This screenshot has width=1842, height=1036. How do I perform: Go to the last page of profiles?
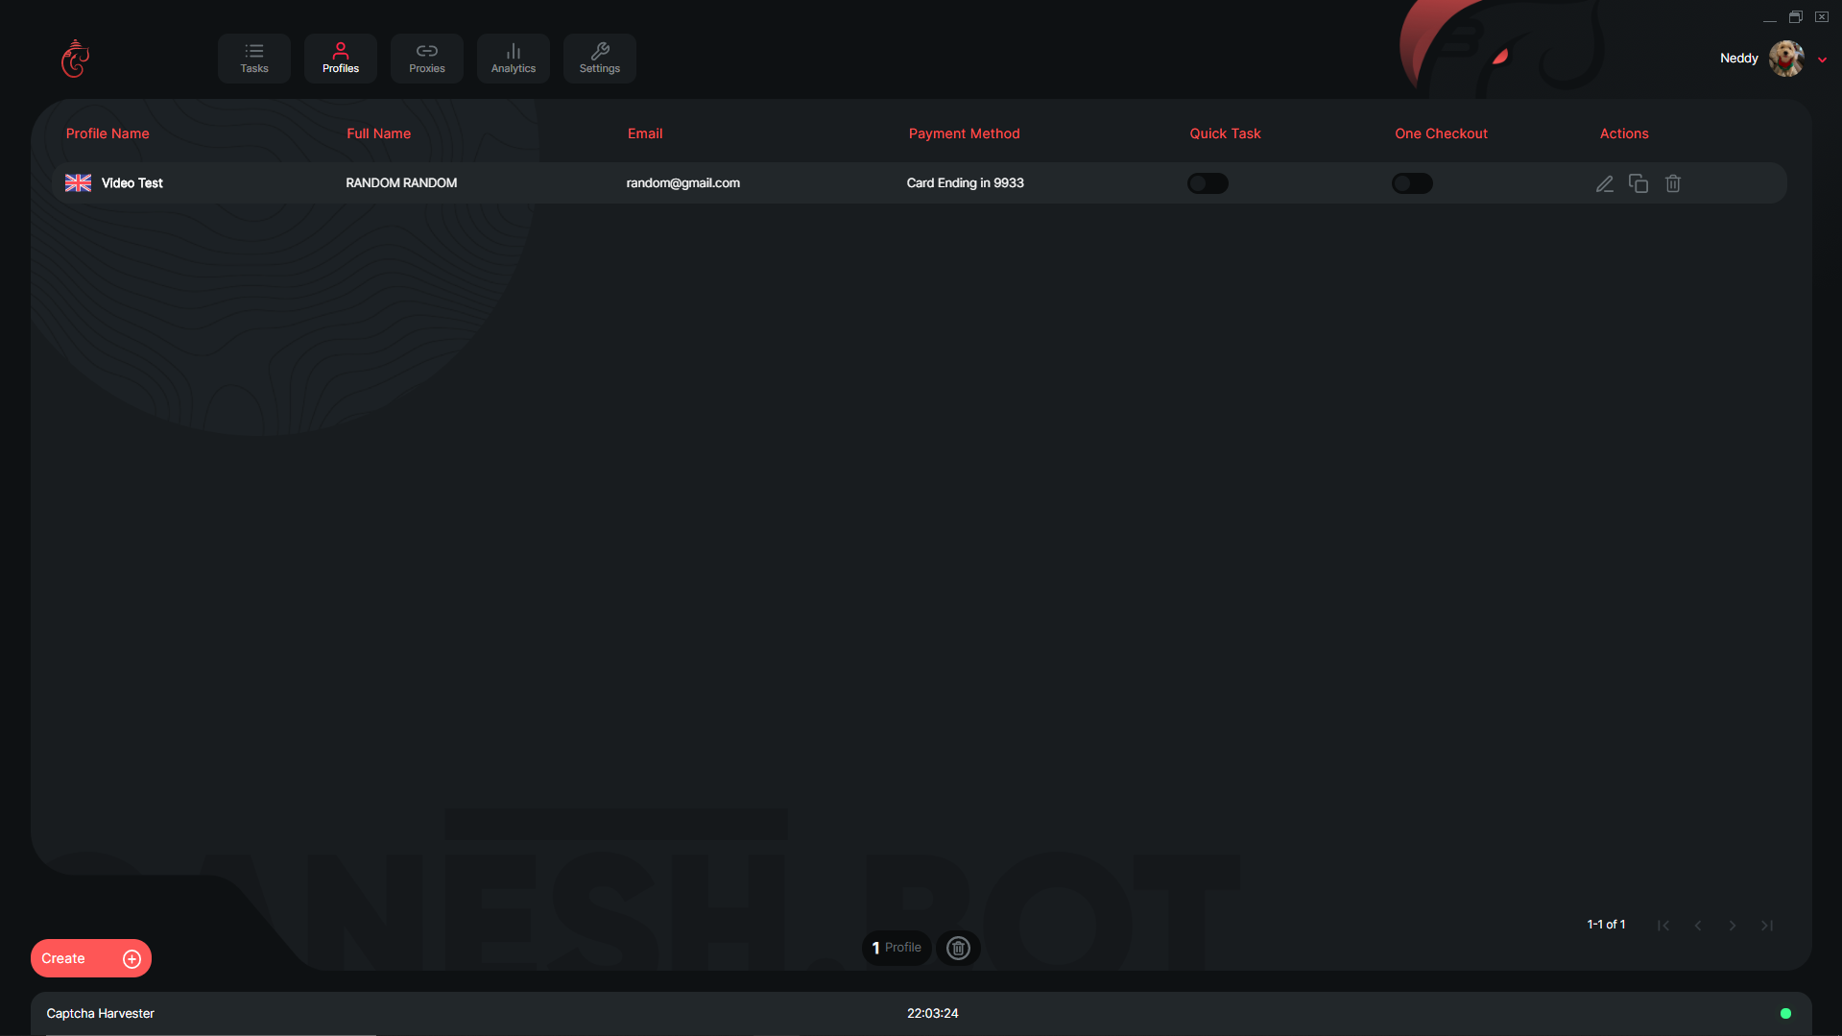[x=1767, y=926]
